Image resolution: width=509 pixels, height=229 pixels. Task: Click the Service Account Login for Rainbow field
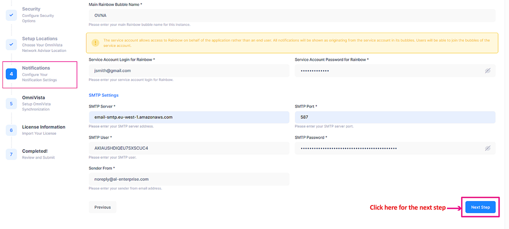tap(189, 71)
